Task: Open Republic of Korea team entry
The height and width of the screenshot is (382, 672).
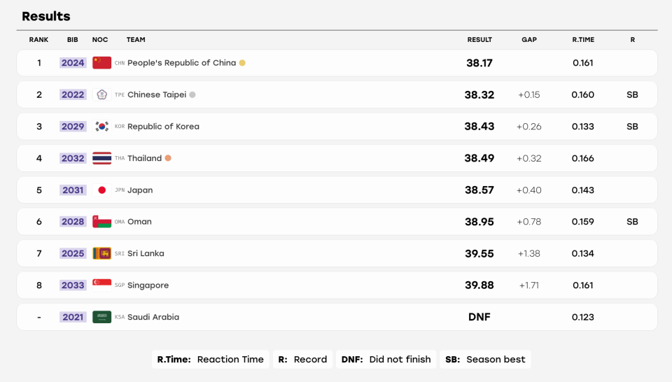Action: 163,127
